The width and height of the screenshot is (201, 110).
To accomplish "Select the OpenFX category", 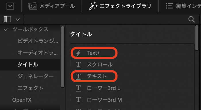I will (x=22, y=100).
